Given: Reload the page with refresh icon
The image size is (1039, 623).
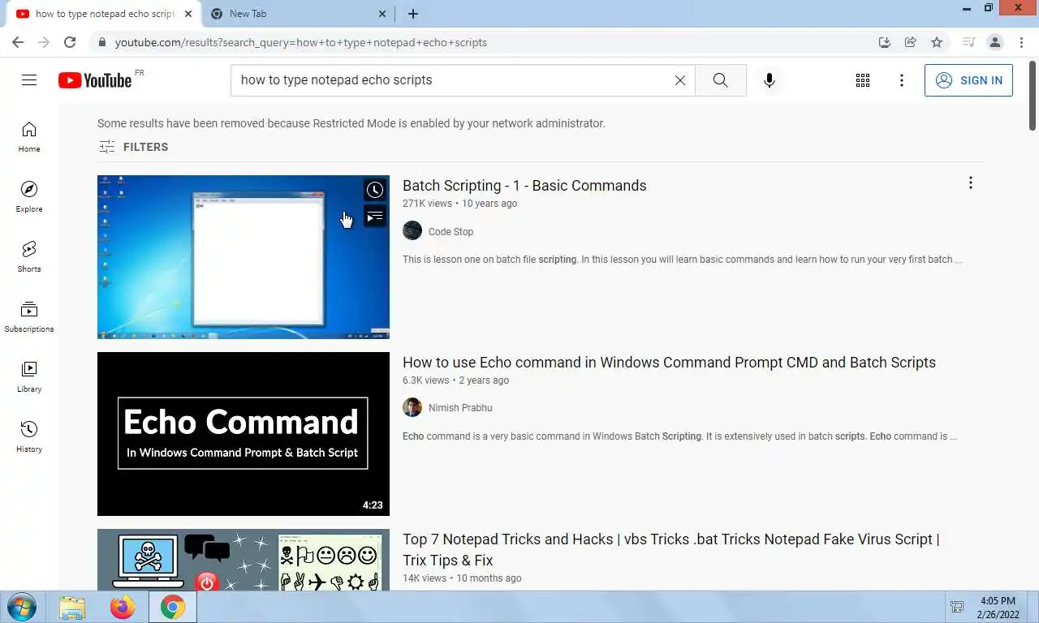Looking at the screenshot, I should point(70,42).
